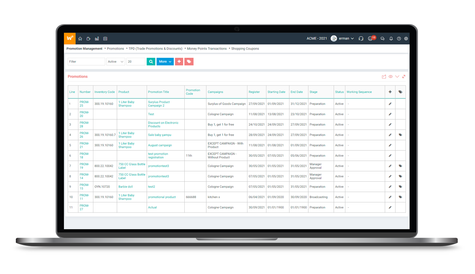Edit the PROM-25 row with pencil icon

point(390,104)
